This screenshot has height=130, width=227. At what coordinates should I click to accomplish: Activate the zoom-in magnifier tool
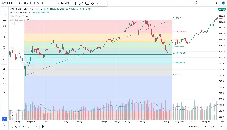[4, 61]
